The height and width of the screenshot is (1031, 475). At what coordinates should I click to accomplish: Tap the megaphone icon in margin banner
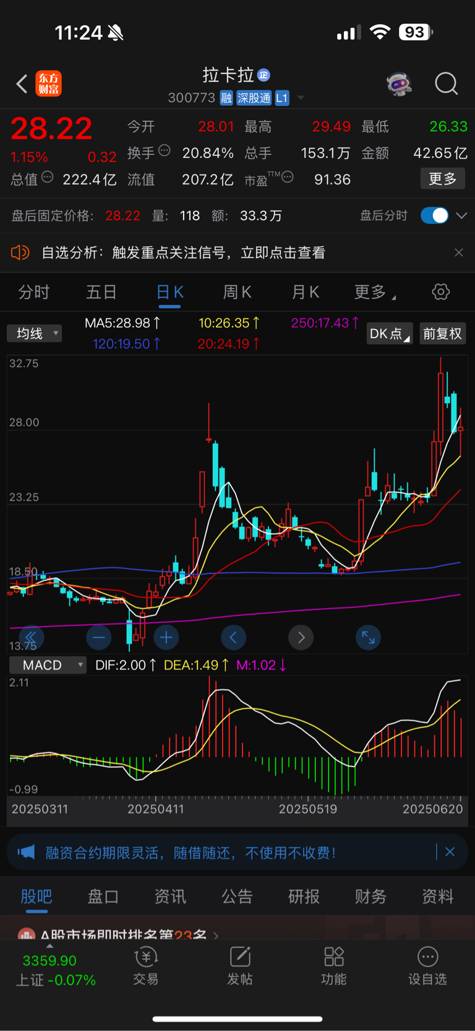[x=26, y=852]
